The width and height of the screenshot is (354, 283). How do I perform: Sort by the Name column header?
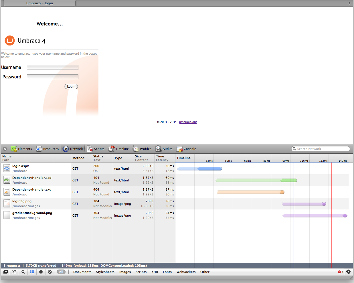pos(36,158)
